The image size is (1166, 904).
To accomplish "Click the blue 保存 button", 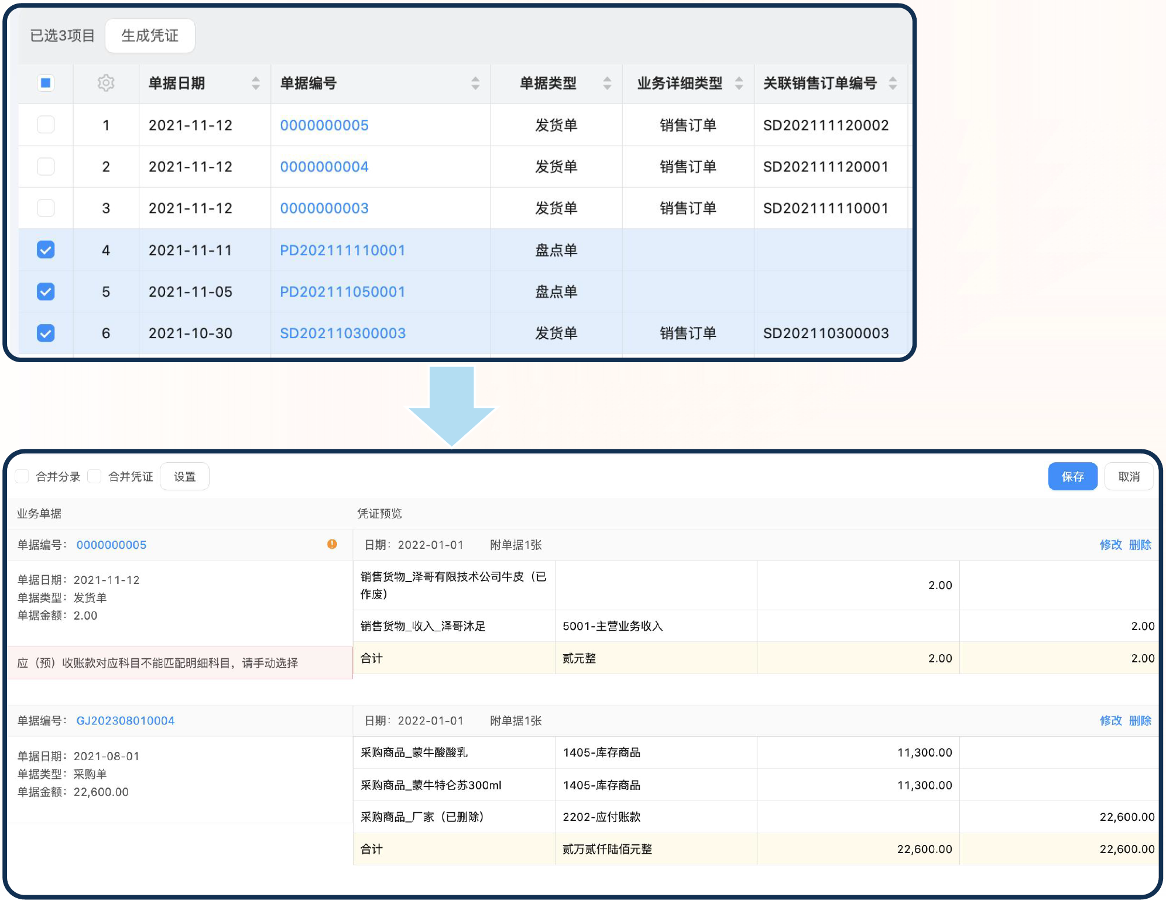I will tap(1072, 476).
